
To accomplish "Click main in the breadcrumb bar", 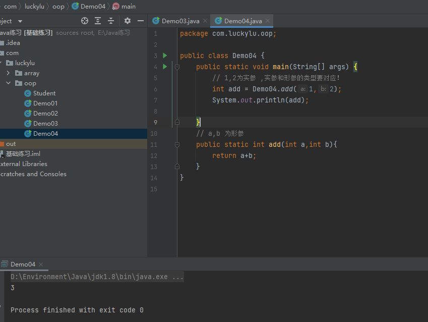I will click(x=124, y=6).
